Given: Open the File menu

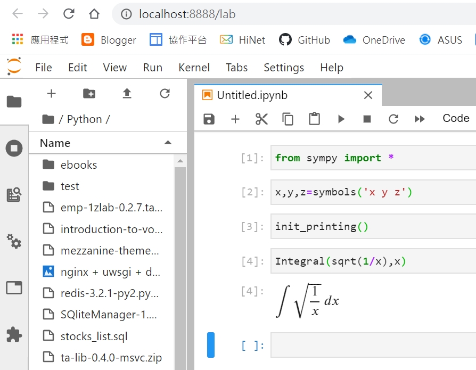Looking at the screenshot, I should pyautogui.click(x=44, y=68).
